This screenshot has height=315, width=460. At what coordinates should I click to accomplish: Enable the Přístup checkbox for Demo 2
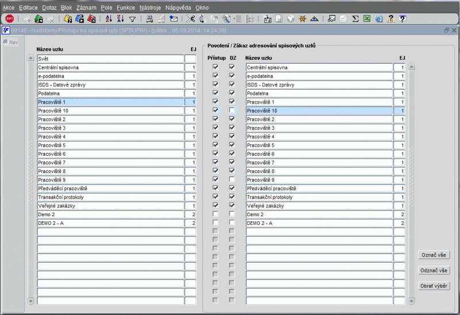tap(216, 214)
